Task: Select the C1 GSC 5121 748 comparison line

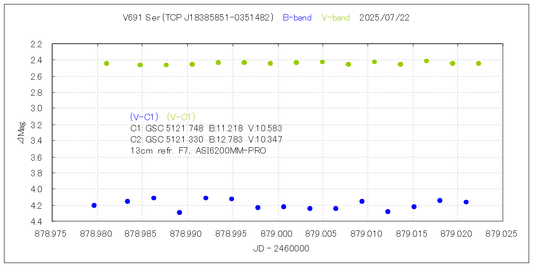Action: [x=206, y=129]
